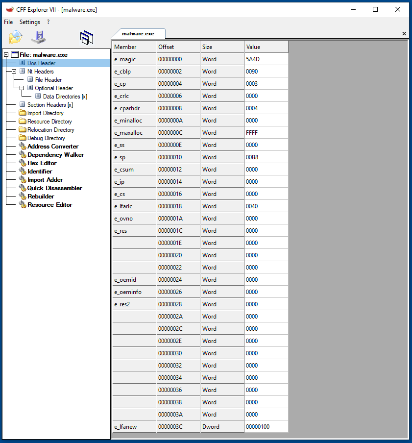Viewport: 412px width, 443px height.
Task: Select e_lfanew value 00000100 cell
Action: (x=267, y=427)
